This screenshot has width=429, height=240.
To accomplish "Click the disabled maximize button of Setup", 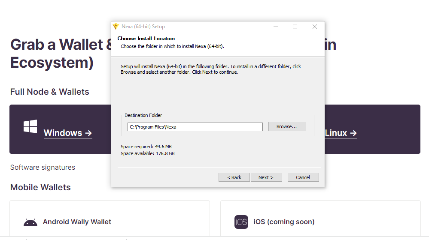I will tap(295, 27).
